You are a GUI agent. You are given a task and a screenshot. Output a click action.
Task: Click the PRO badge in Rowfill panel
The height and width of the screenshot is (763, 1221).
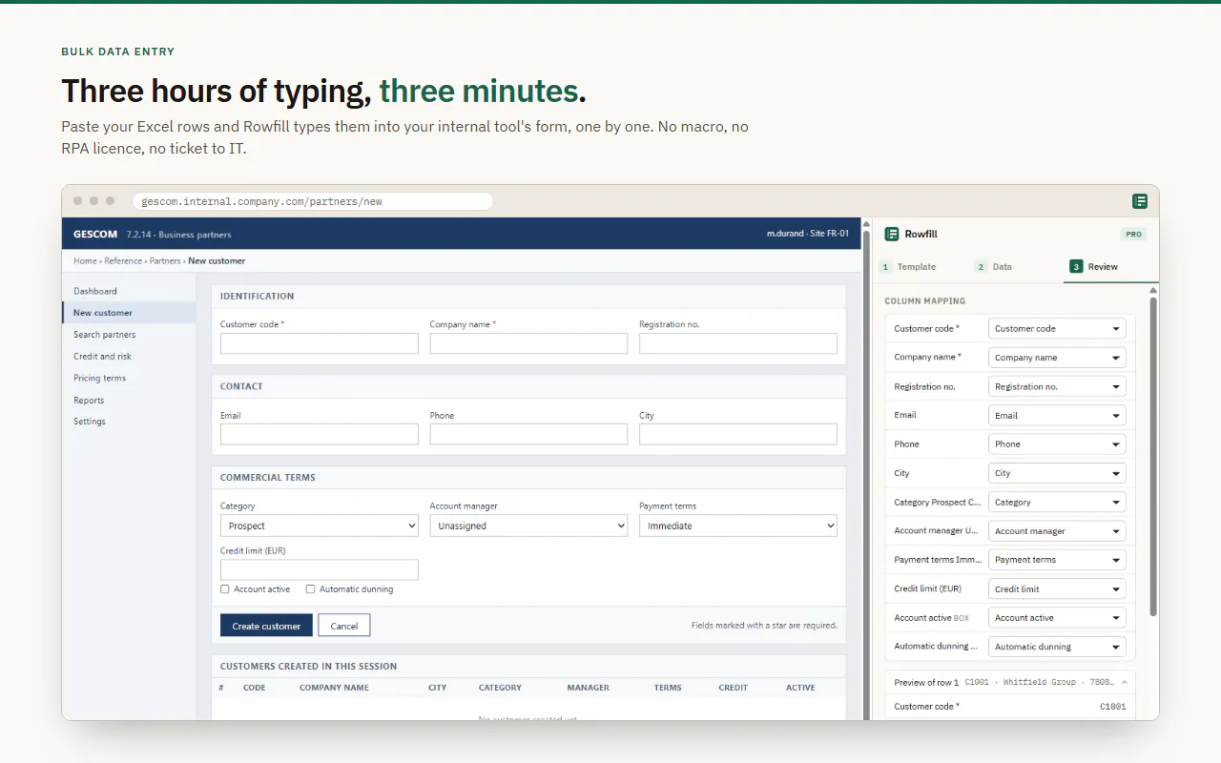pos(1133,234)
